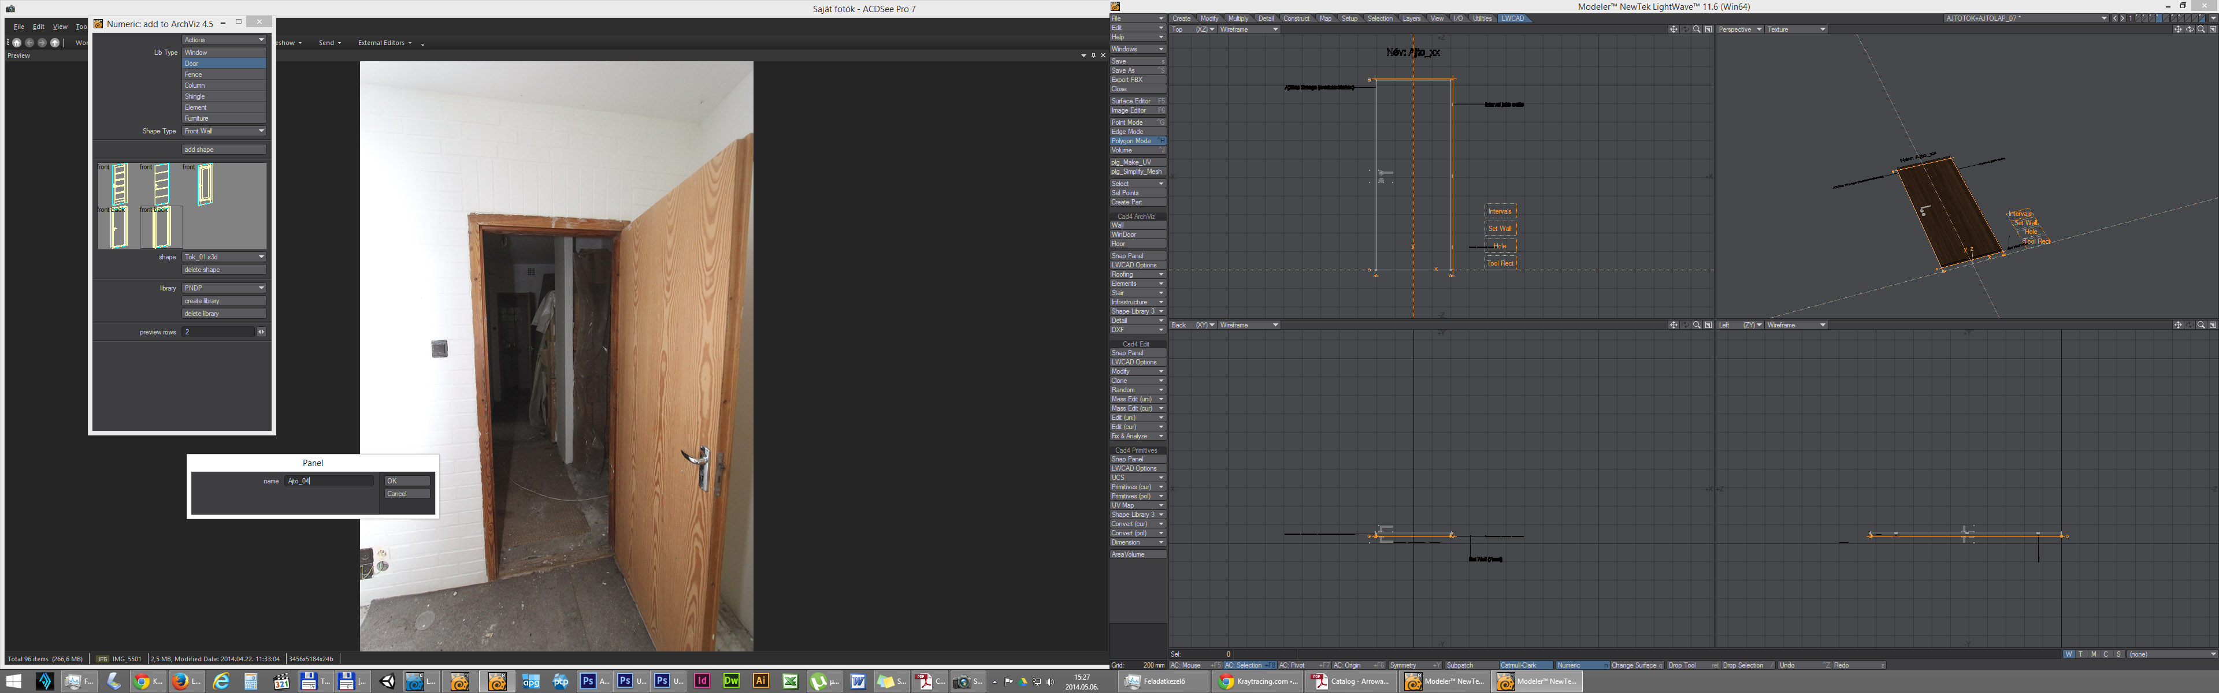This screenshot has width=2219, height=693.
Task: Click the Unity icon in the taskbar
Action: click(387, 681)
